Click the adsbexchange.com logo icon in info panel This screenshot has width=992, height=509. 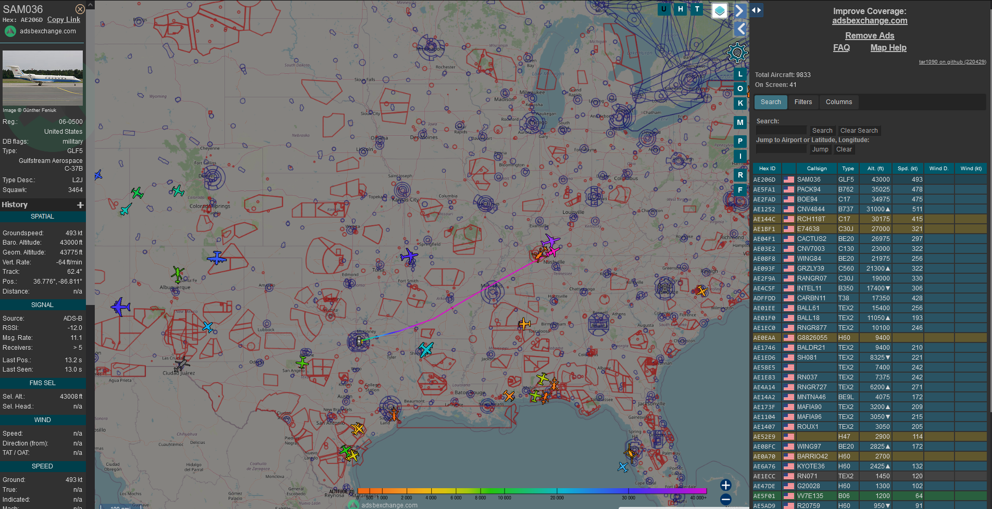point(10,31)
